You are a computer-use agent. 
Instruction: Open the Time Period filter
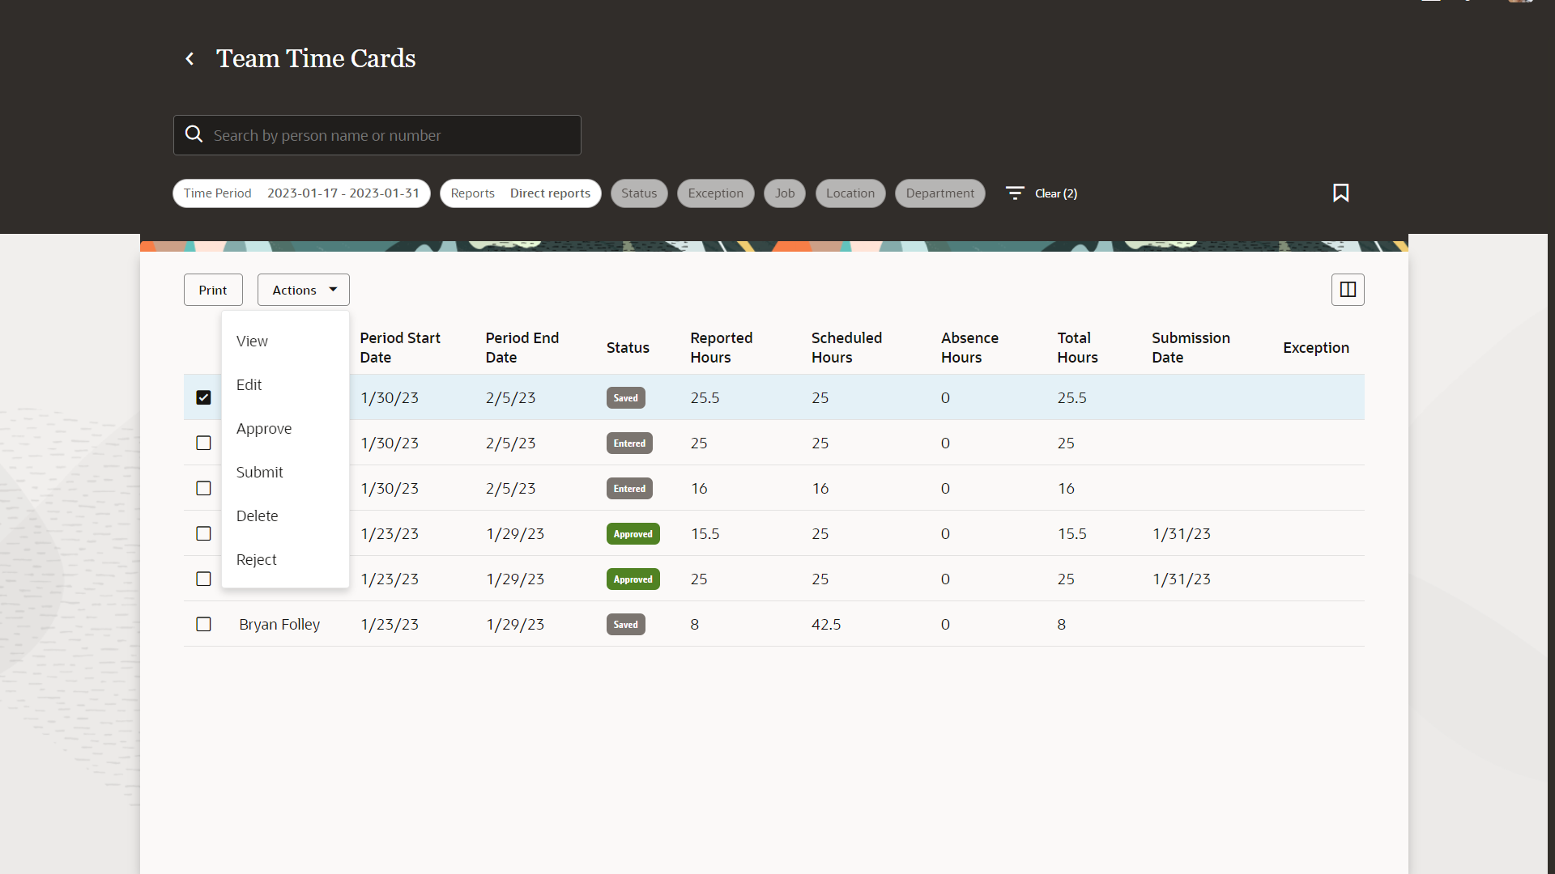click(301, 193)
